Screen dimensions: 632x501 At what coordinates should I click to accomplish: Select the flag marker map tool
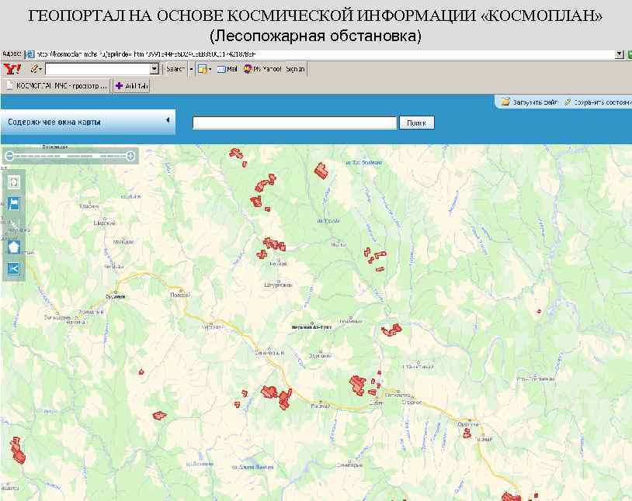click(x=14, y=204)
